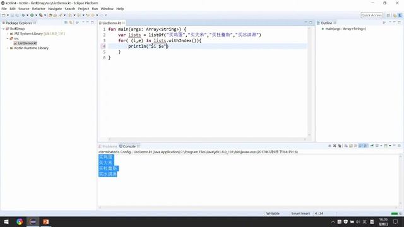
Task: Click the Previous Annotation toolbar icon
Action: [79, 15]
